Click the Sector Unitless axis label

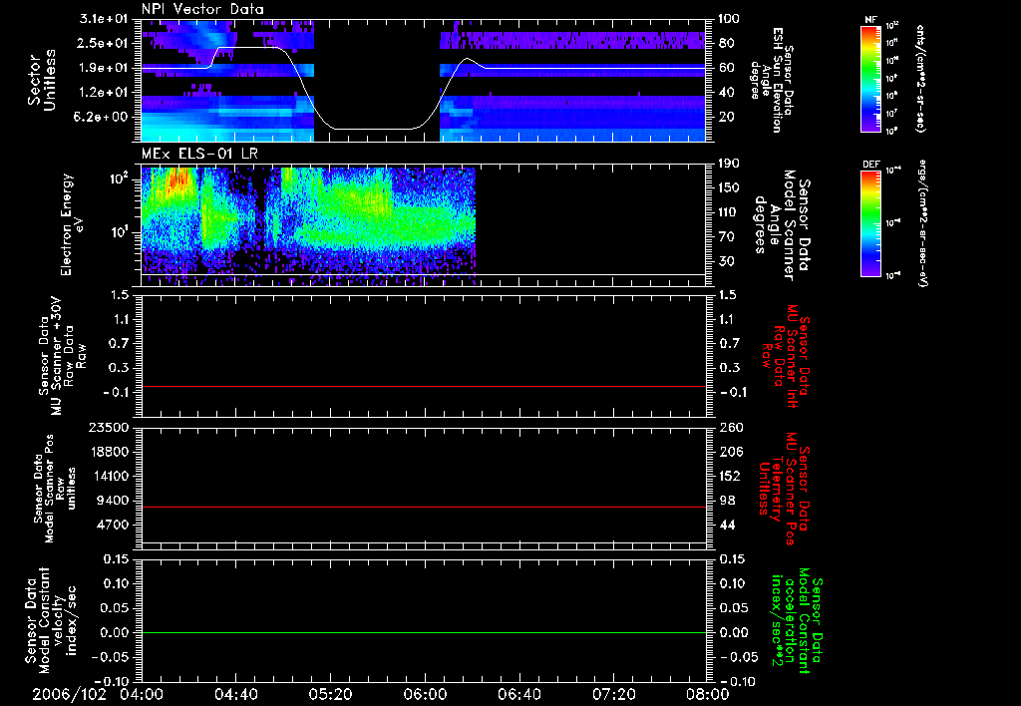42,80
